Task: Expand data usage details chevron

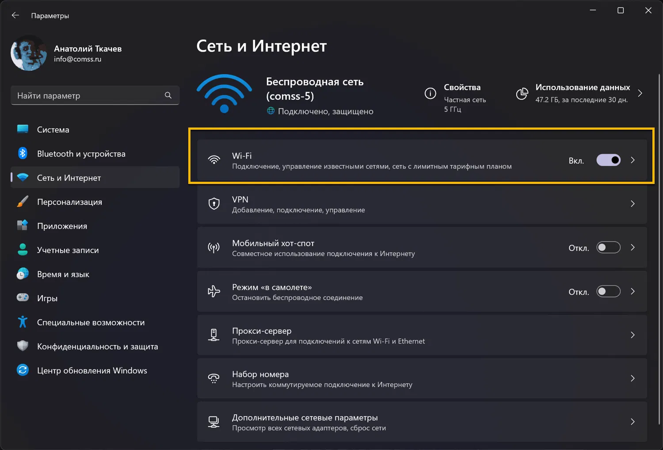Action: pos(640,93)
